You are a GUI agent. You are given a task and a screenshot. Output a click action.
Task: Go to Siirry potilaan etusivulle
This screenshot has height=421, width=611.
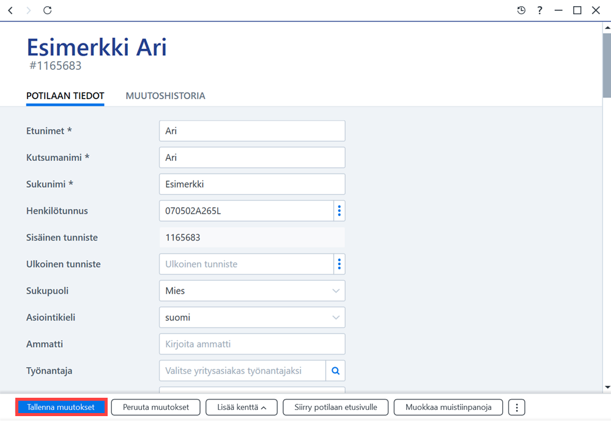click(x=336, y=408)
